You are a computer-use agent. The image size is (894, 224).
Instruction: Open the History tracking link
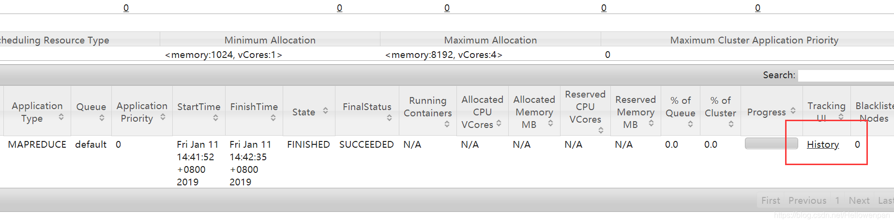click(822, 144)
